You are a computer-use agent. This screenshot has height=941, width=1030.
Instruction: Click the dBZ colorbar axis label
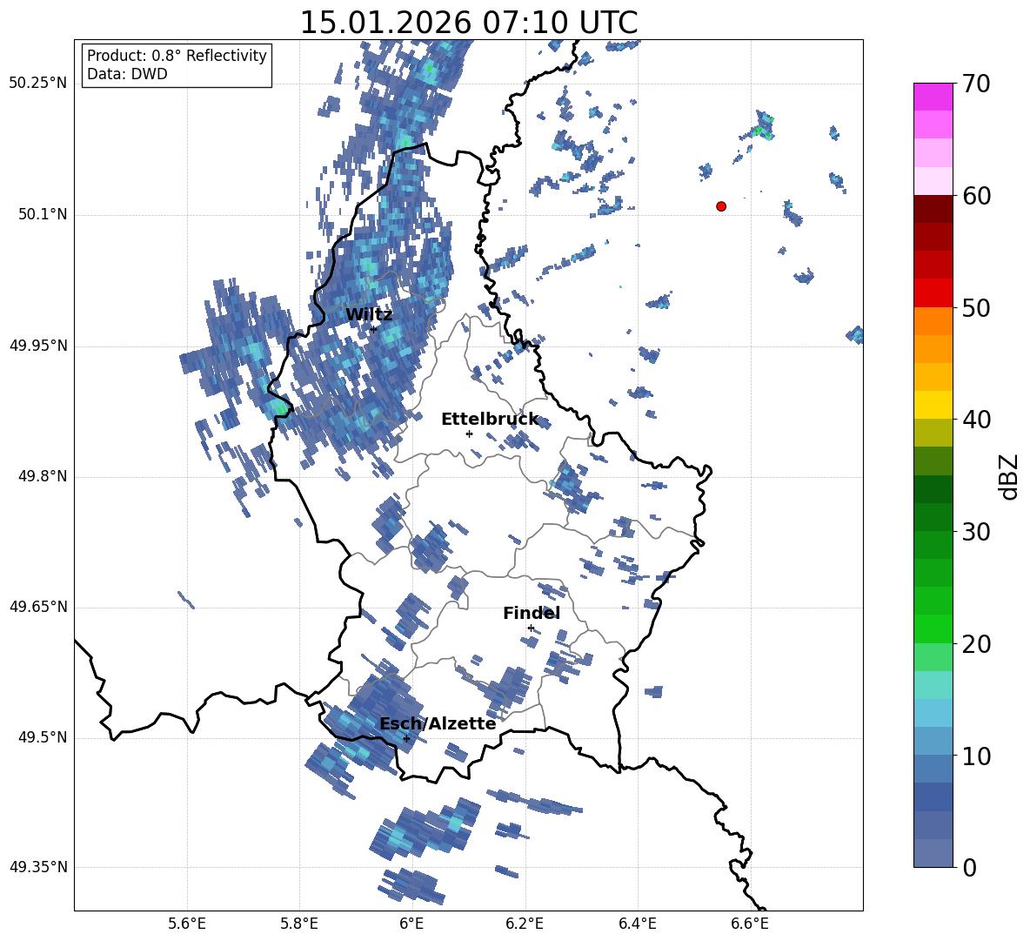(x=1009, y=476)
